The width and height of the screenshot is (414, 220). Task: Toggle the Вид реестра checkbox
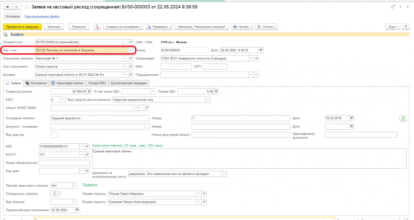[55, 135]
